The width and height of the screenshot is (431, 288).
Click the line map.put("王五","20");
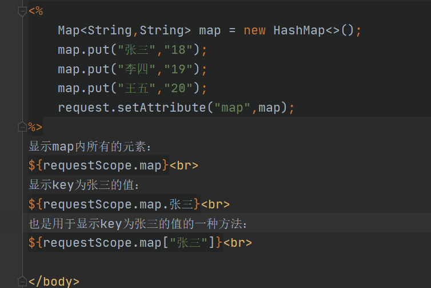[x=132, y=88]
